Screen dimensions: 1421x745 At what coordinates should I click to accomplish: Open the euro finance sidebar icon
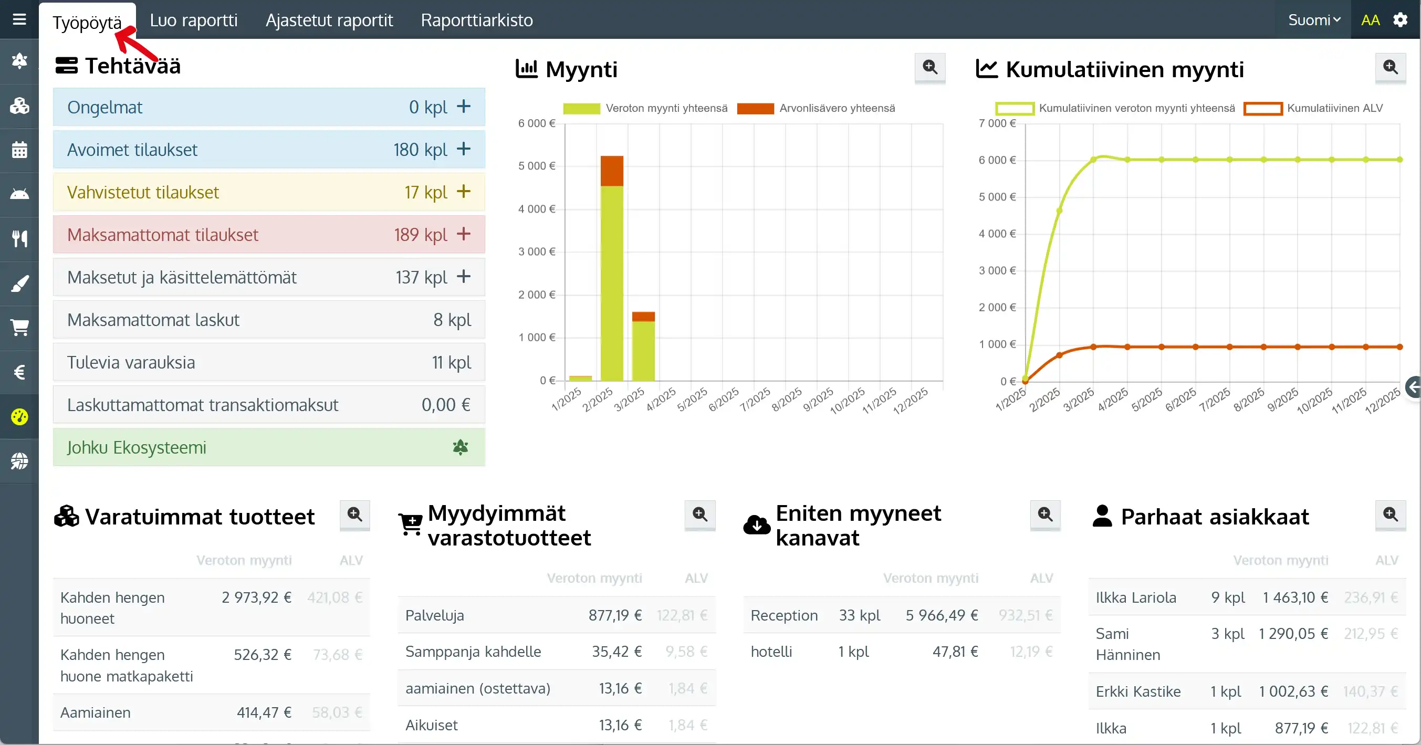(x=19, y=372)
